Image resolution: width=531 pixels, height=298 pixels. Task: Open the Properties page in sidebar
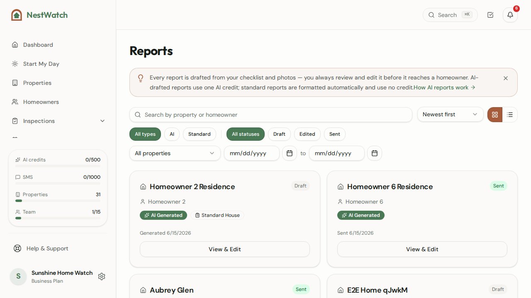click(x=58, y=83)
